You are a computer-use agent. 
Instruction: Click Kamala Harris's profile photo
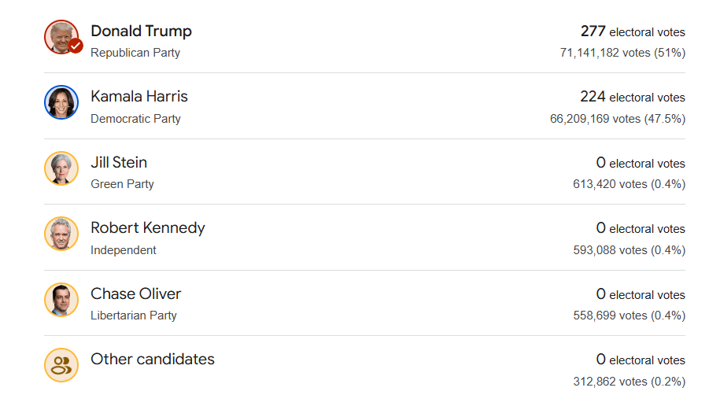(61, 102)
